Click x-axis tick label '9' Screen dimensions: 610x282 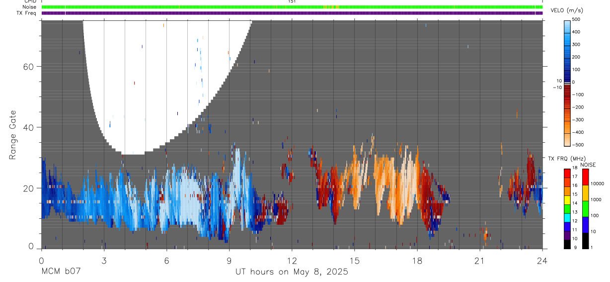229,260
